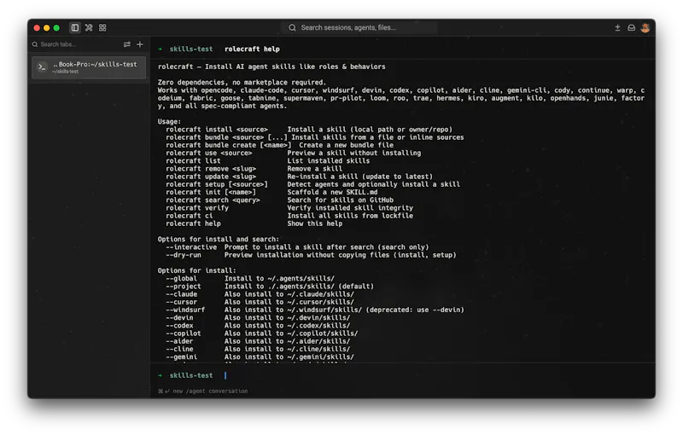The image size is (683, 435).
Task: Click 'Zero dependencies, no marketplace required.' line
Action: point(242,82)
